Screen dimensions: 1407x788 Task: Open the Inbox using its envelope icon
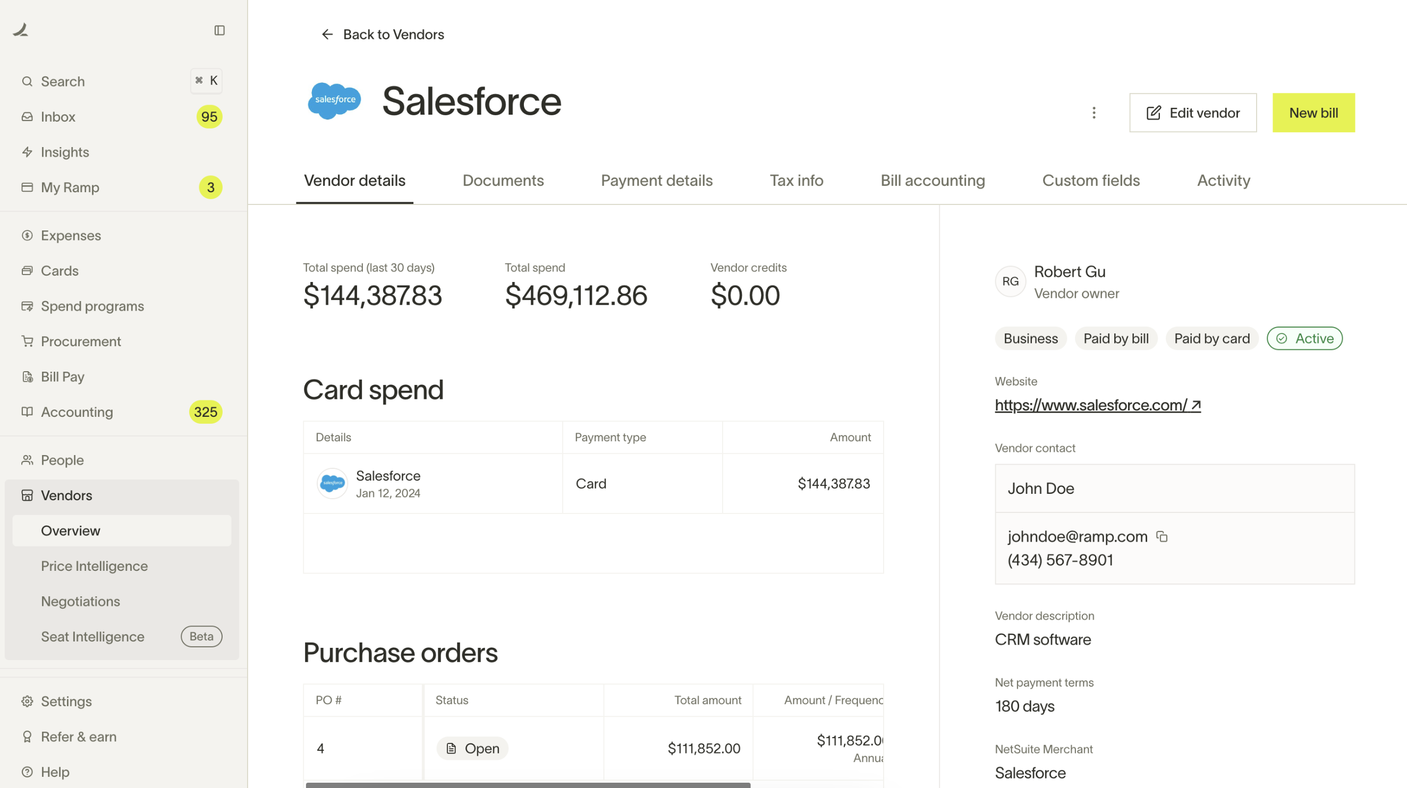tap(27, 116)
